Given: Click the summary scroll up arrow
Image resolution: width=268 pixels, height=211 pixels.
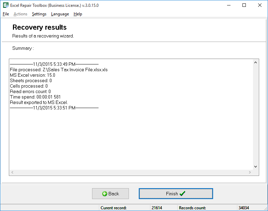Looking at the screenshot, I should [255, 62].
